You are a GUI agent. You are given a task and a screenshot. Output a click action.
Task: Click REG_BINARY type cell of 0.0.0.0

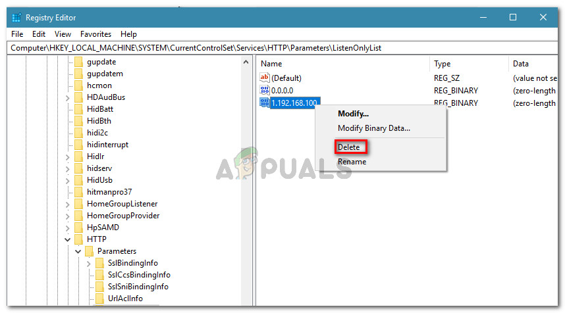click(x=456, y=91)
